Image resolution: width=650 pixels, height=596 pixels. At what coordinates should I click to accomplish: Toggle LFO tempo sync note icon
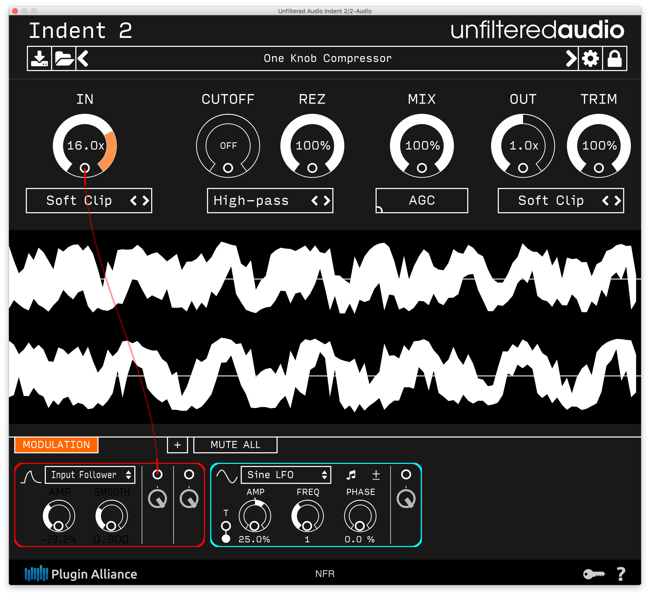(351, 475)
